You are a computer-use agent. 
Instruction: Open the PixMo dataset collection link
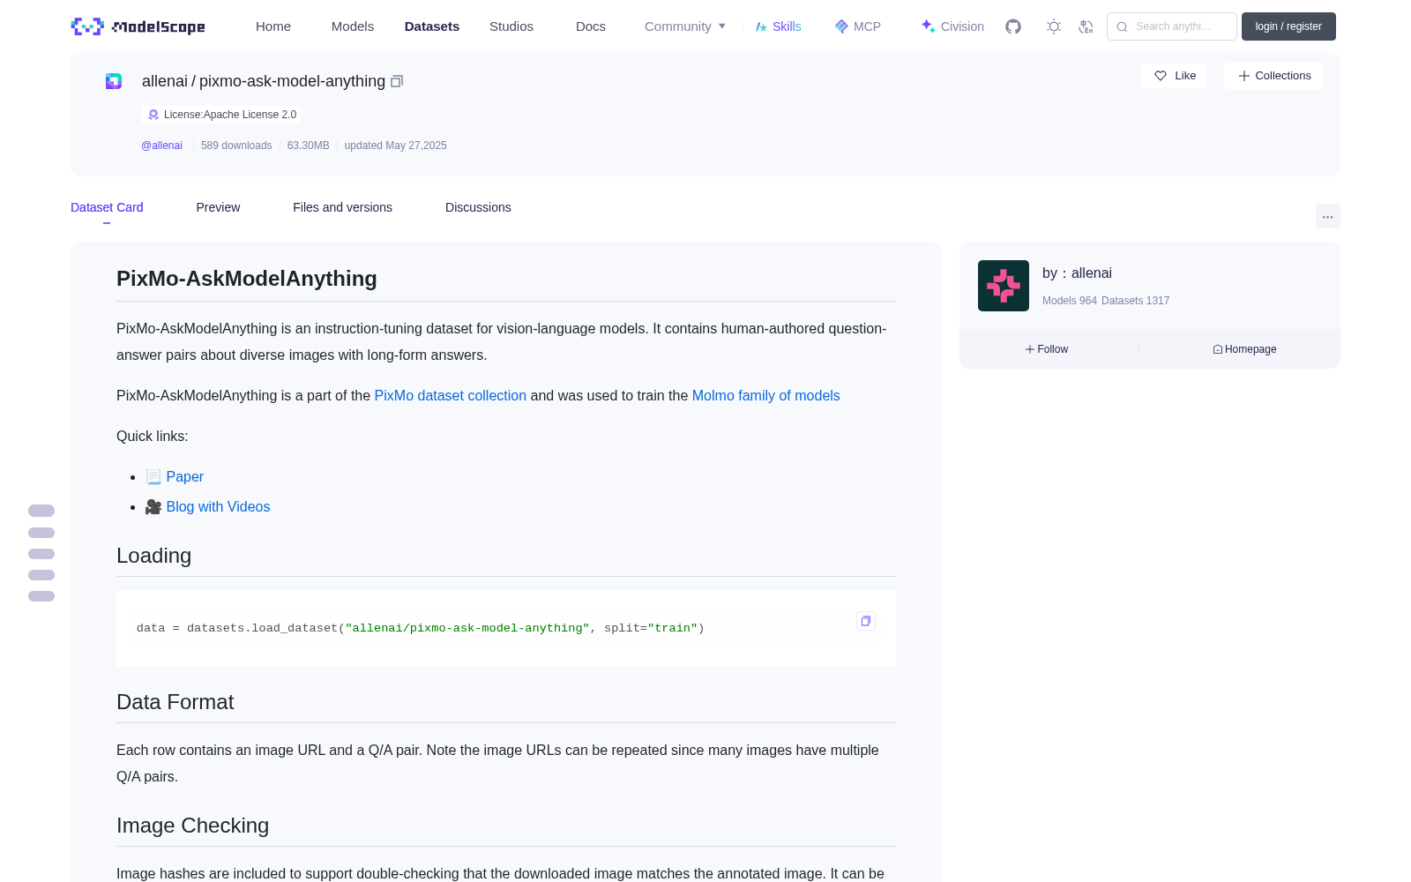[x=450, y=396]
